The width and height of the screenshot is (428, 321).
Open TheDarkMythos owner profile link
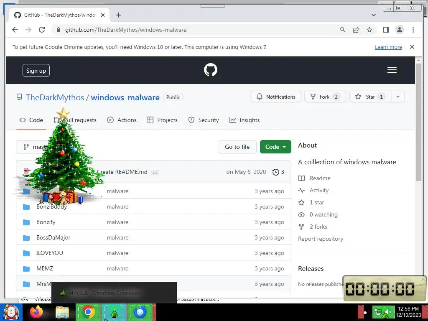tap(55, 97)
